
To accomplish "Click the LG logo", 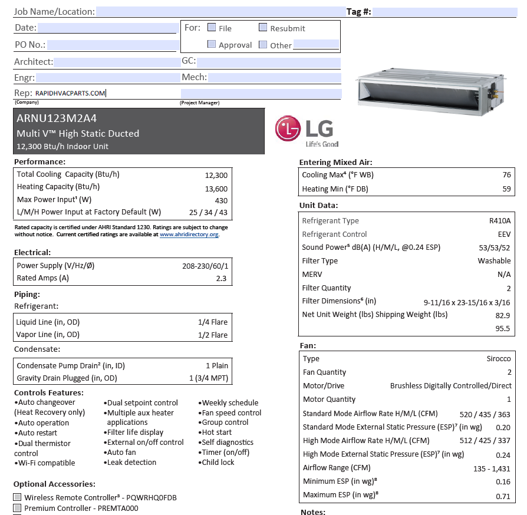I will 306,131.
